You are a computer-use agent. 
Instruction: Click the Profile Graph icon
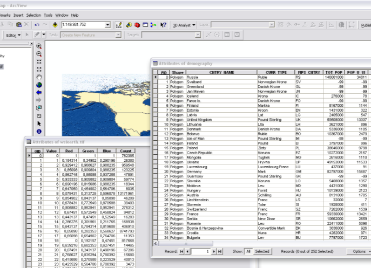(x=331, y=25)
